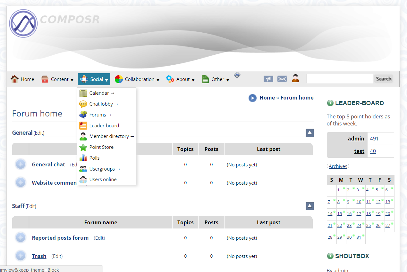
Task: Click into the search text field
Action: click(340, 79)
